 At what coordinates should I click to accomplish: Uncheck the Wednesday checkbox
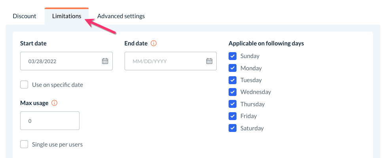click(x=233, y=92)
